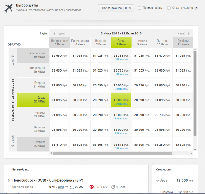Click the airplane icon beside Выбор даты
The width and height of the screenshot is (205, 194).
pyautogui.click(x=8, y=8)
